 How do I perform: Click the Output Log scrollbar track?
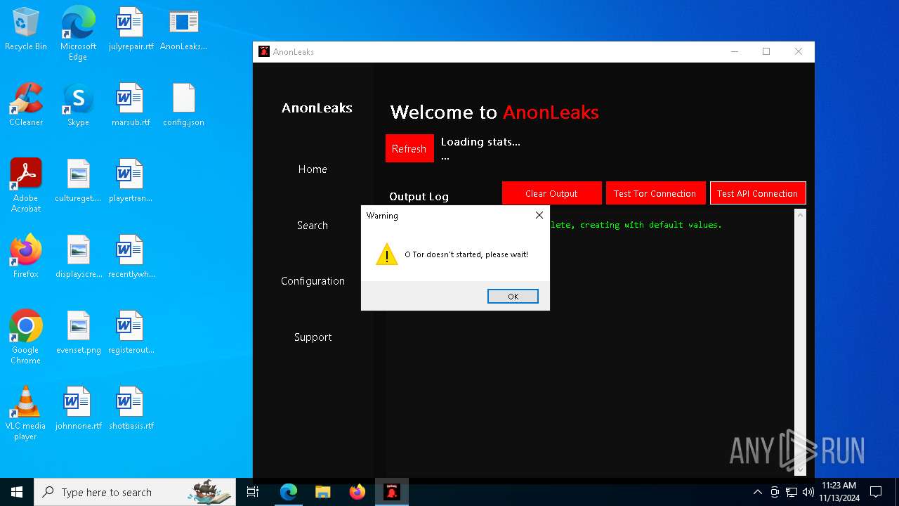click(800, 342)
